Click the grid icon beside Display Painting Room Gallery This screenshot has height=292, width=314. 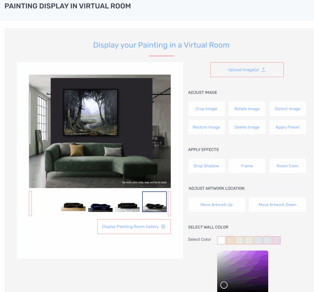point(163,227)
